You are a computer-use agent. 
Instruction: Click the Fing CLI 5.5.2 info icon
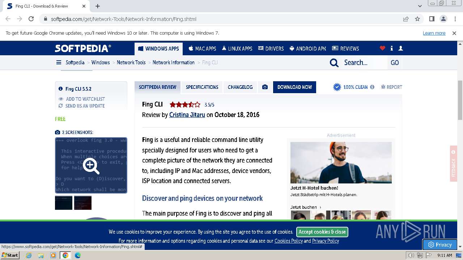(60, 89)
